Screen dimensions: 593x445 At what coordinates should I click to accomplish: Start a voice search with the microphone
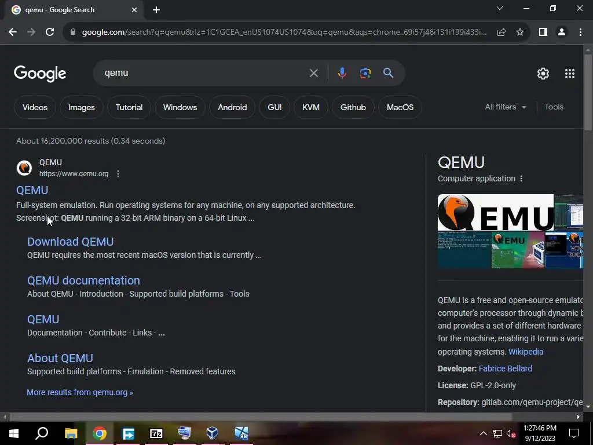click(x=342, y=73)
